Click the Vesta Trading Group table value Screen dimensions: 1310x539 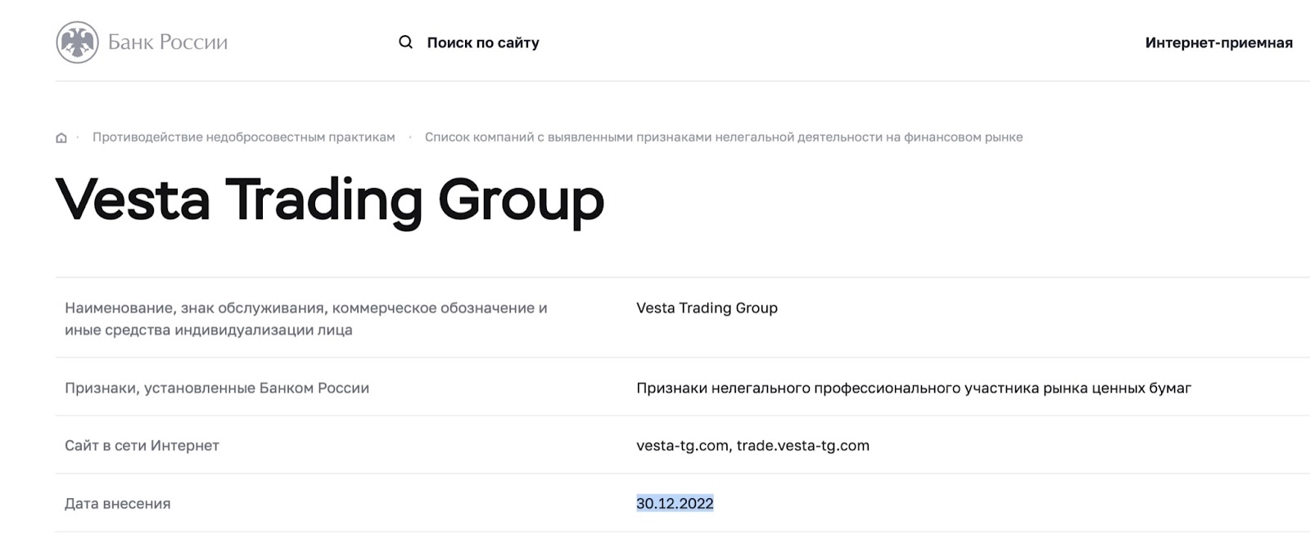click(x=707, y=308)
